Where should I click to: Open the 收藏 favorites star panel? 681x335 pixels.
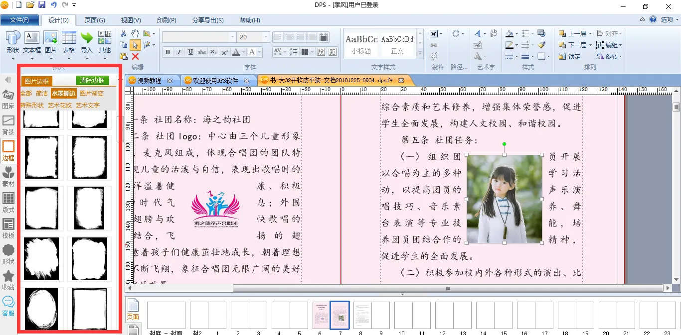[x=8, y=280]
